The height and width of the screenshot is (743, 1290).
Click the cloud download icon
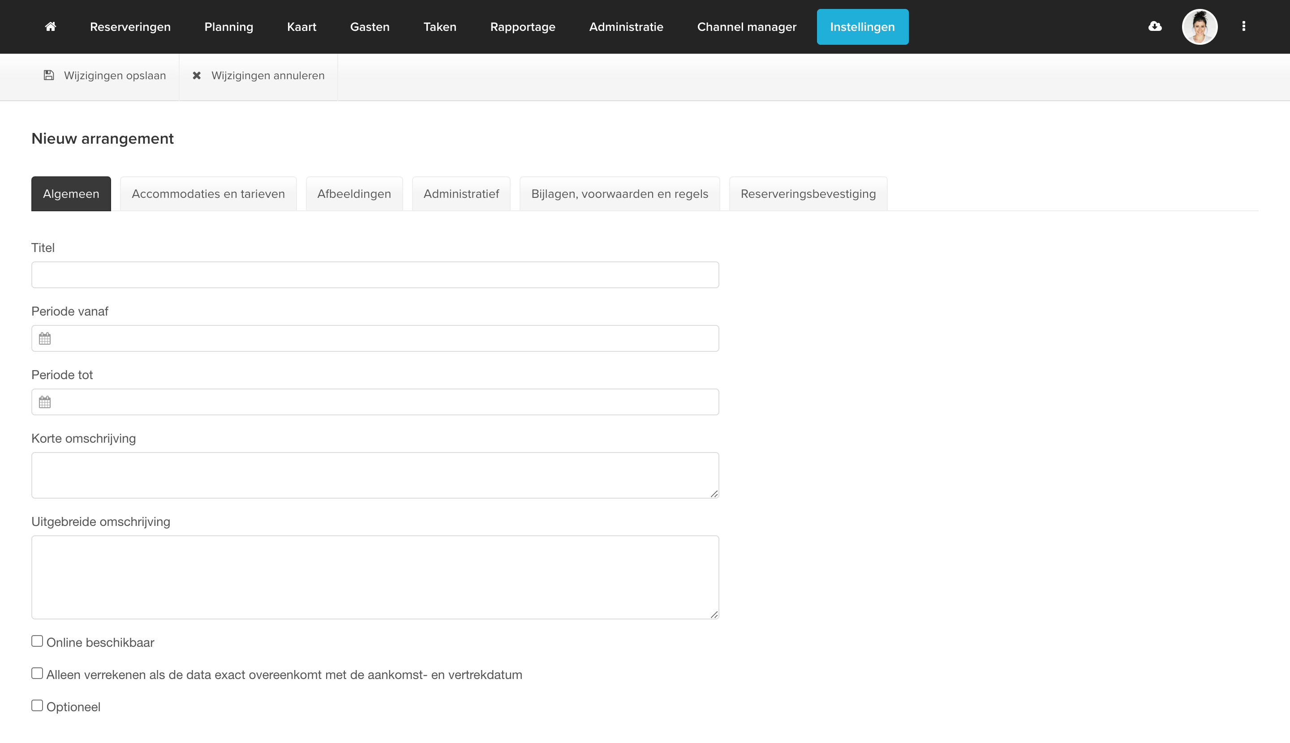coord(1155,26)
